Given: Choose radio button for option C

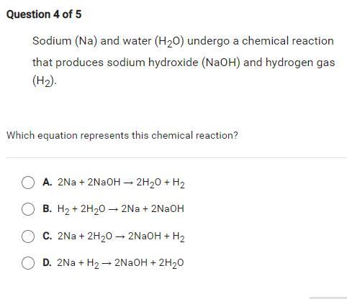Looking at the screenshot, I should [x=28, y=236].
